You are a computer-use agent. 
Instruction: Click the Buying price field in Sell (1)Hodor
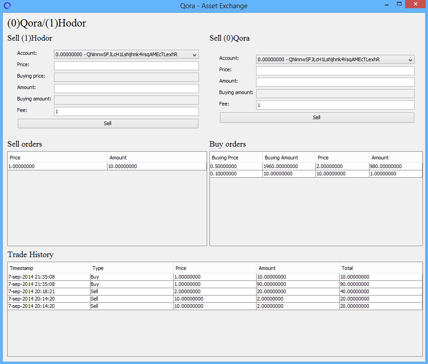click(126, 77)
